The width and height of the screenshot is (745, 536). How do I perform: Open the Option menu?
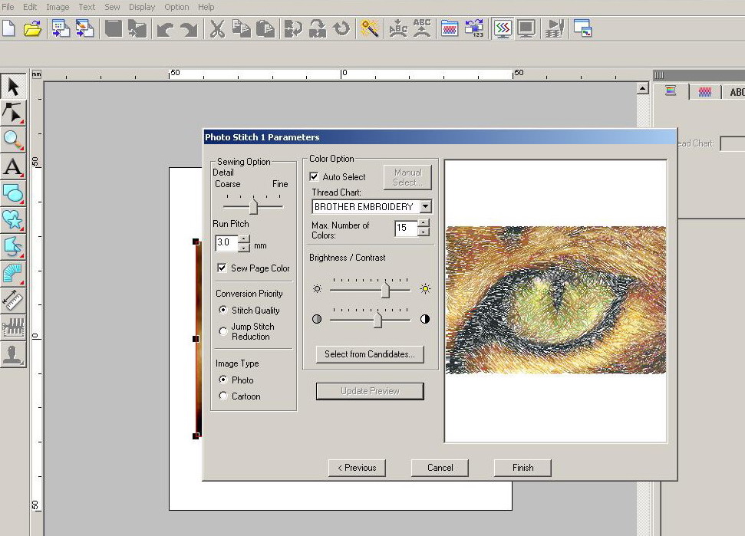tap(176, 7)
